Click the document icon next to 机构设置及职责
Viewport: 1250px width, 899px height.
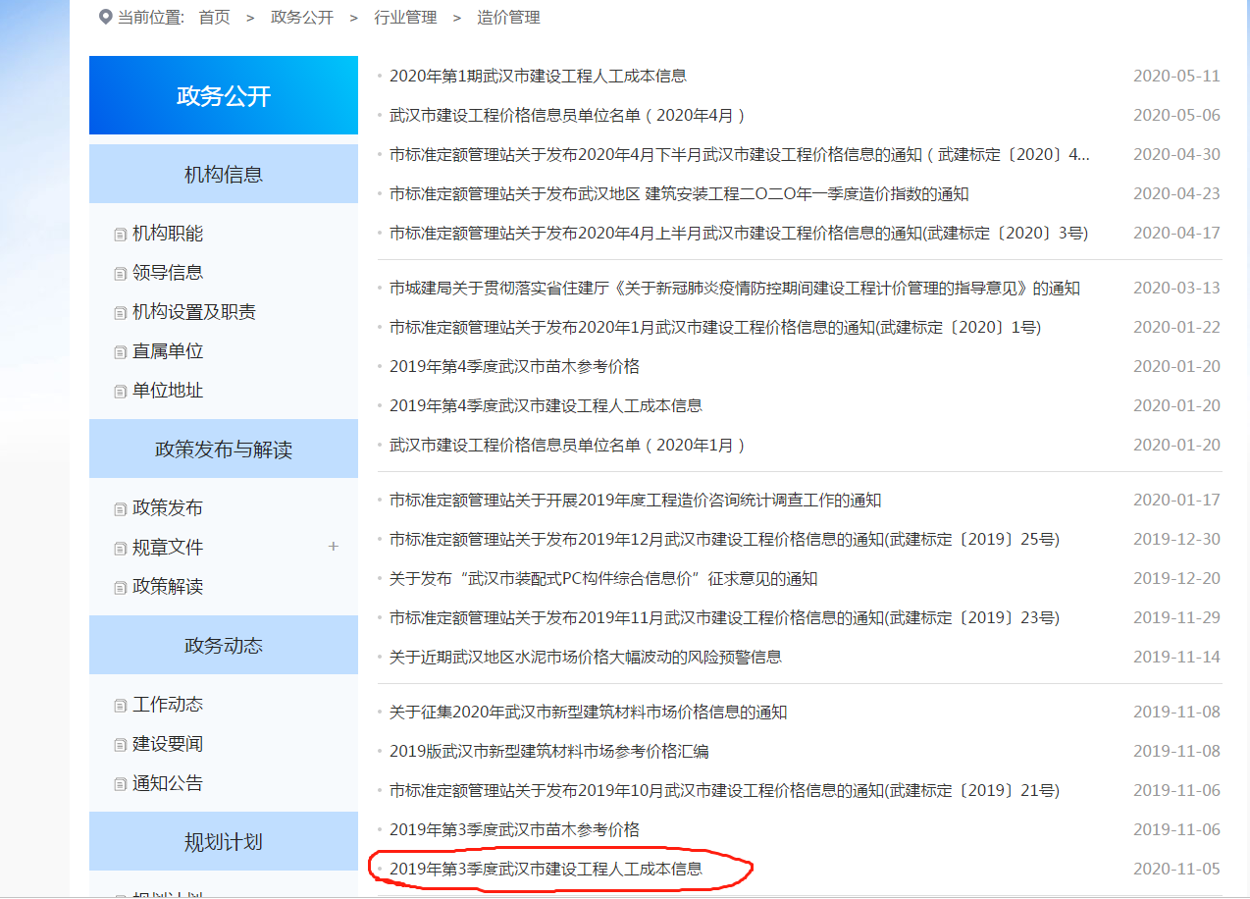coord(121,313)
